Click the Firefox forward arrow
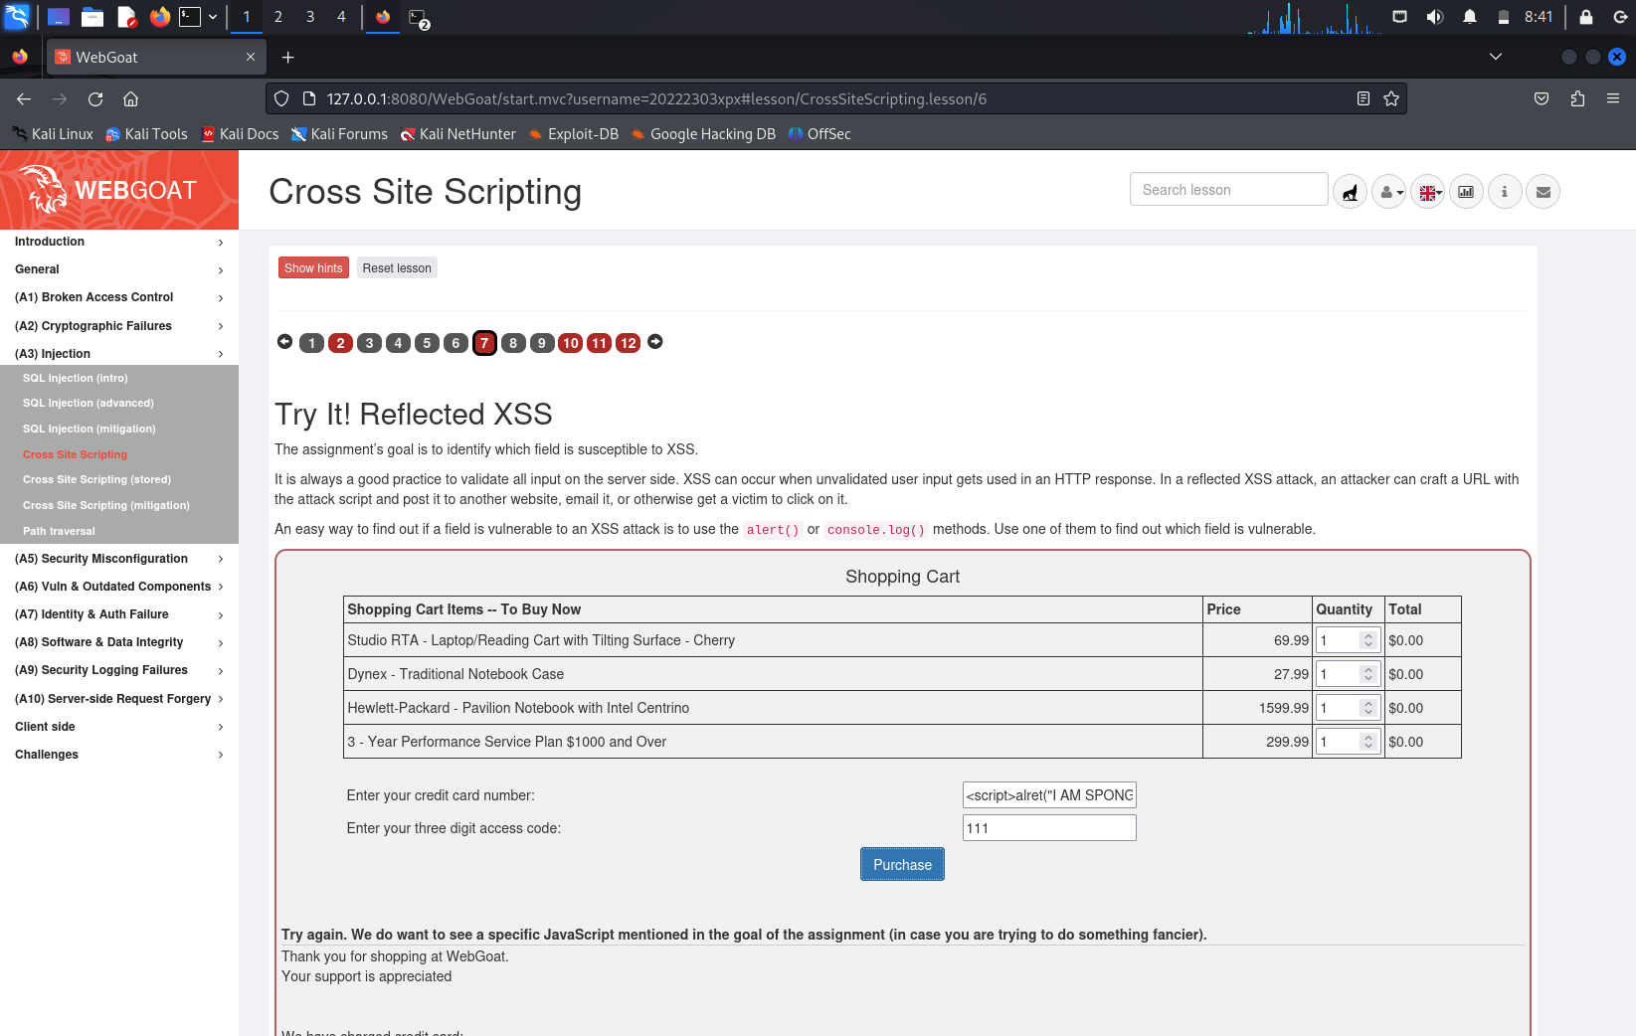Viewport: 1636px width, 1036px height. click(x=60, y=98)
